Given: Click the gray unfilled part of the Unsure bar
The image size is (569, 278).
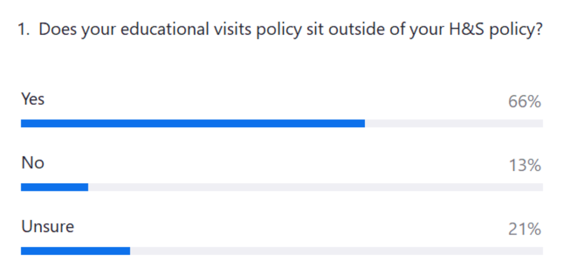Looking at the screenshot, I should pyautogui.click(x=336, y=251).
